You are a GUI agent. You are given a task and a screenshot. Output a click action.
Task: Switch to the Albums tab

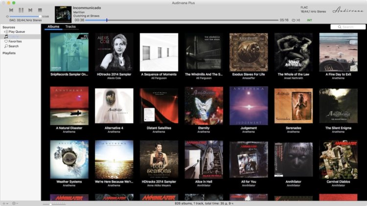pos(53,27)
